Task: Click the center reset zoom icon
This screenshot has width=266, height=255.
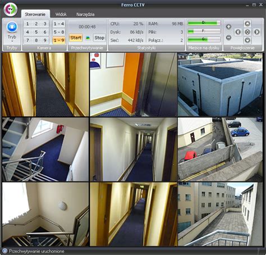Action: tap(247, 32)
